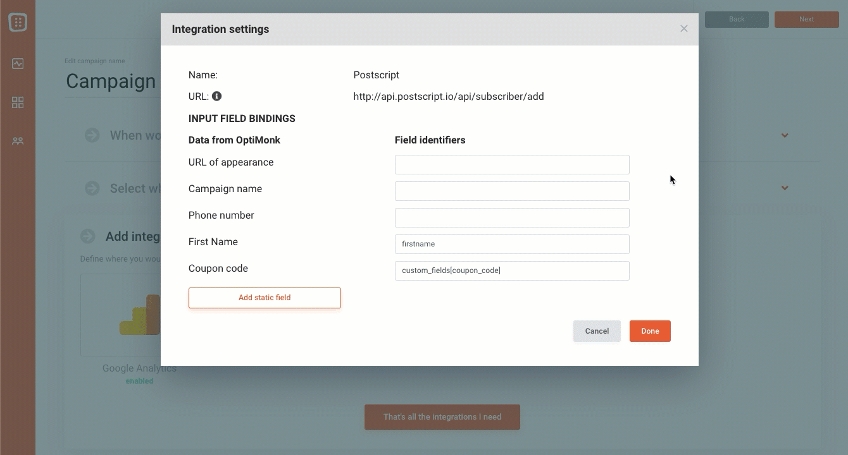Screen dimensions: 848x455
Task: Click the Postscript URL text
Action: click(449, 97)
